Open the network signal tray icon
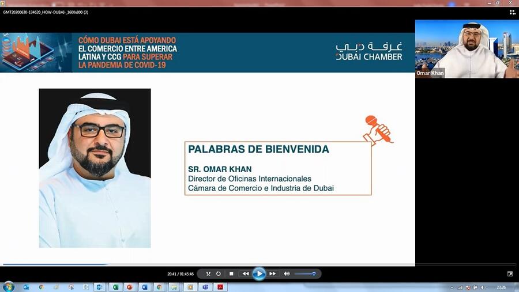This screenshot has height=292, width=519. 460,288
